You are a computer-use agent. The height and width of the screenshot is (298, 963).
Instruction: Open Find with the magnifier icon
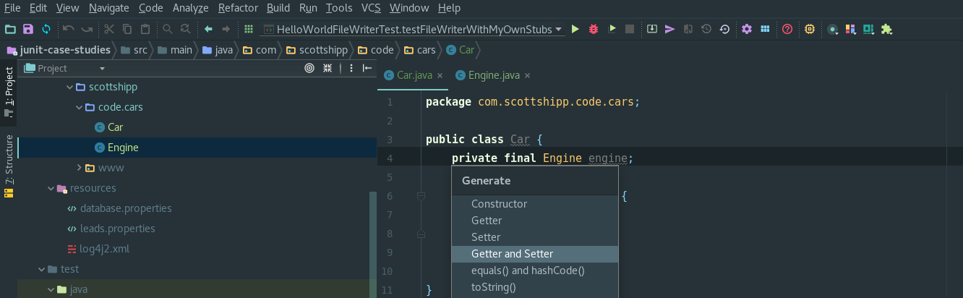point(168,29)
